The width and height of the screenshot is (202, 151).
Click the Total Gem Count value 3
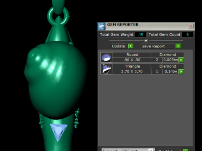187,35
